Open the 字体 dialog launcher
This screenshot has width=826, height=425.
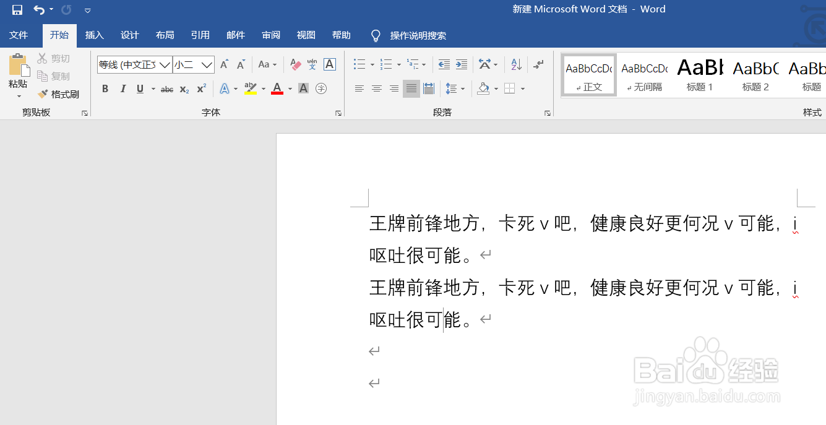click(x=338, y=113)
